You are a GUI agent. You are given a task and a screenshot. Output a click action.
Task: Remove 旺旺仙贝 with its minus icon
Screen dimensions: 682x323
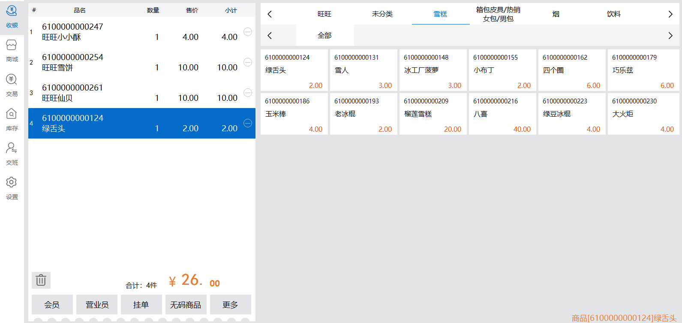248,93
